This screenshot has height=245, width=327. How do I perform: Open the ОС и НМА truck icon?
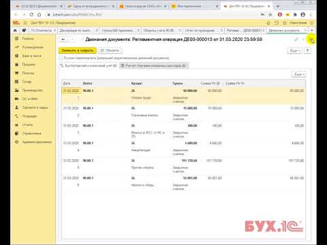click(x=16, y=99)
